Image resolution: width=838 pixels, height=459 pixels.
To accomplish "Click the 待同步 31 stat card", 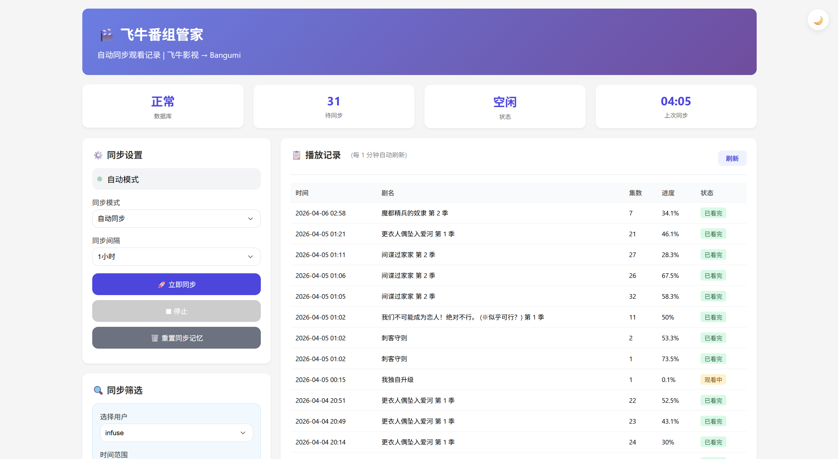I will tap(334, 106).
